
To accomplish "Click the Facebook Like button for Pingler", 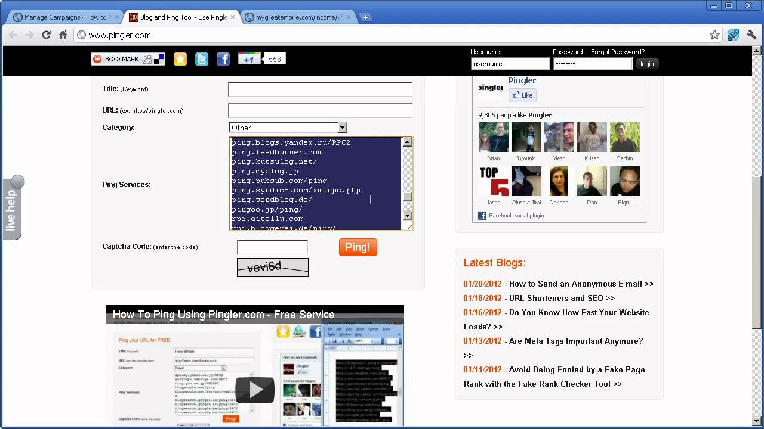I will (x=522, y=95).
